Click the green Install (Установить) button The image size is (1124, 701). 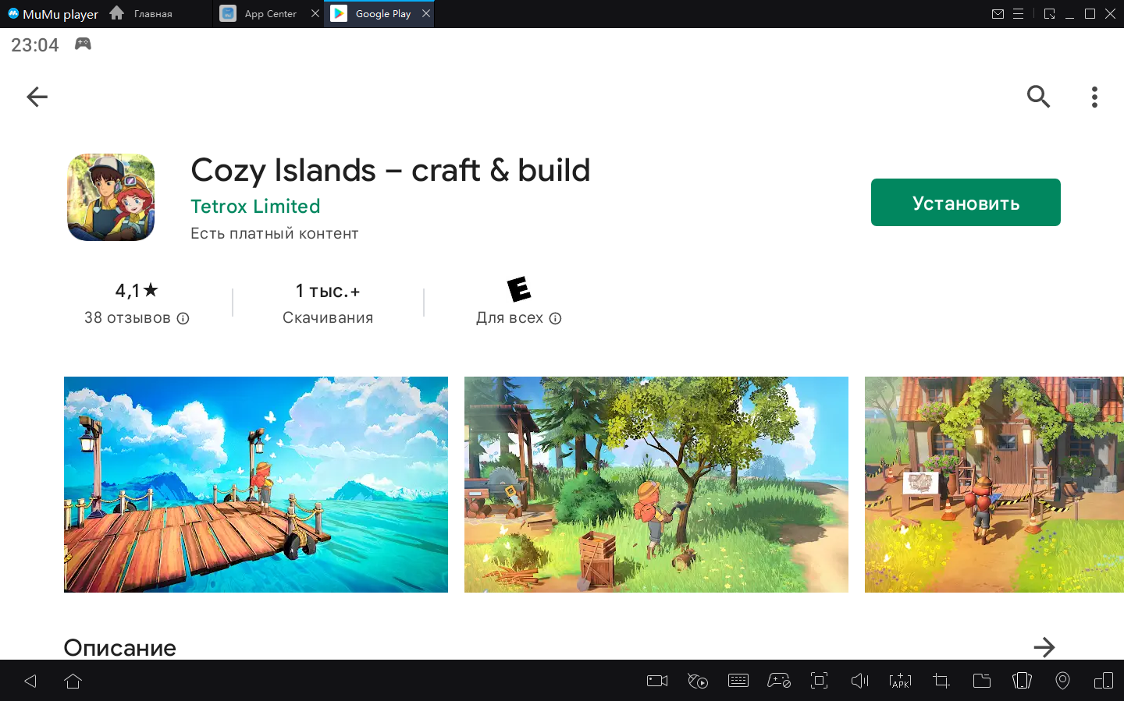965,203
